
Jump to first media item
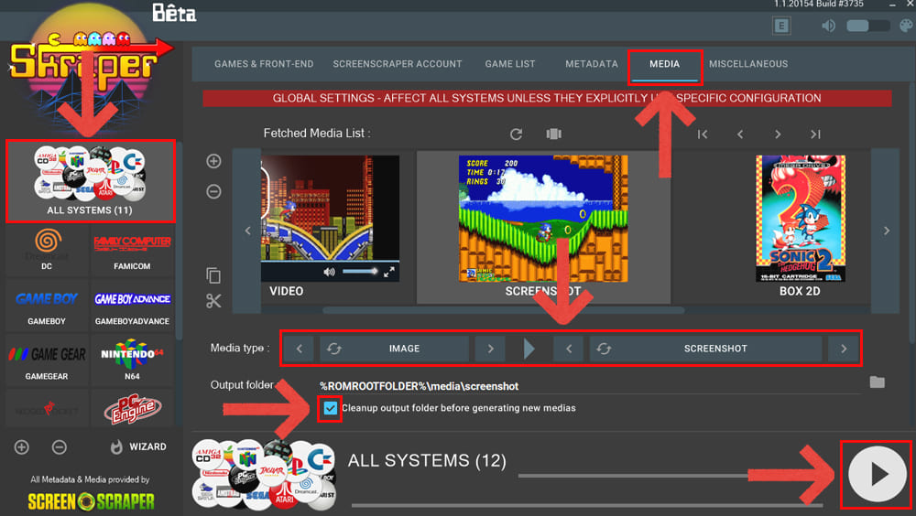[703, 134]
